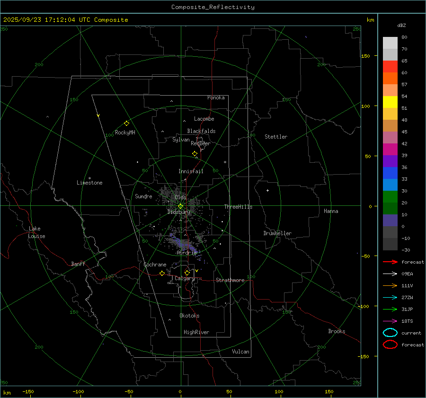Click the red forecast arrow in legend
426x398 pixels.
coord(390,262)
